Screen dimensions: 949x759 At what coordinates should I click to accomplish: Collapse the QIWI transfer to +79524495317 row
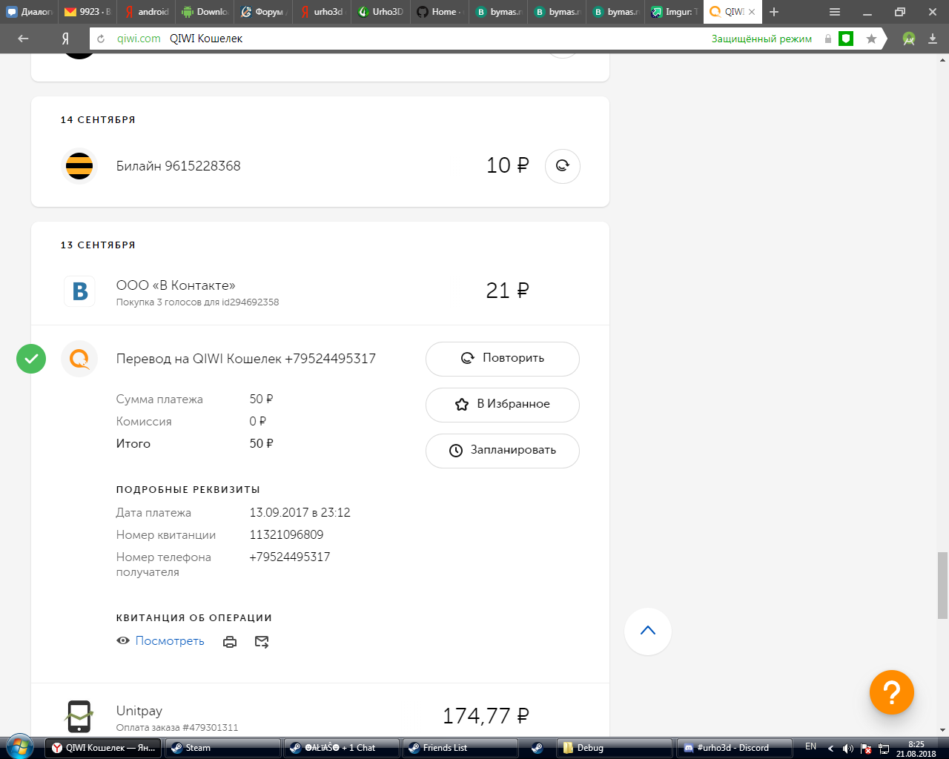(245, 359)
